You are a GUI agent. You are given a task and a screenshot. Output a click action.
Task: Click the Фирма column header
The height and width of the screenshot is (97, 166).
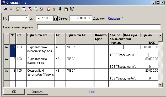[x=128, y=43]
